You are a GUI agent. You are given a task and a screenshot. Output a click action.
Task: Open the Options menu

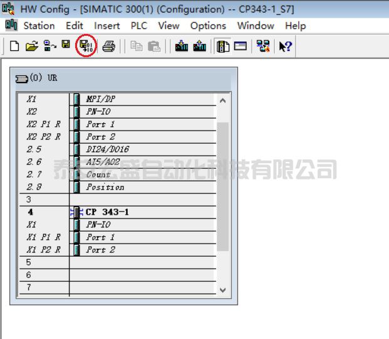pos(208,26)
